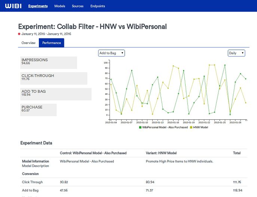Select the Impressions metric bar
This screenshot has height=197, width=257.
pyautogui.click(x=49, y=63)
